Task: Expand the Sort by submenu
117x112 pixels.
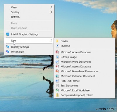Action: pos(29,12)
